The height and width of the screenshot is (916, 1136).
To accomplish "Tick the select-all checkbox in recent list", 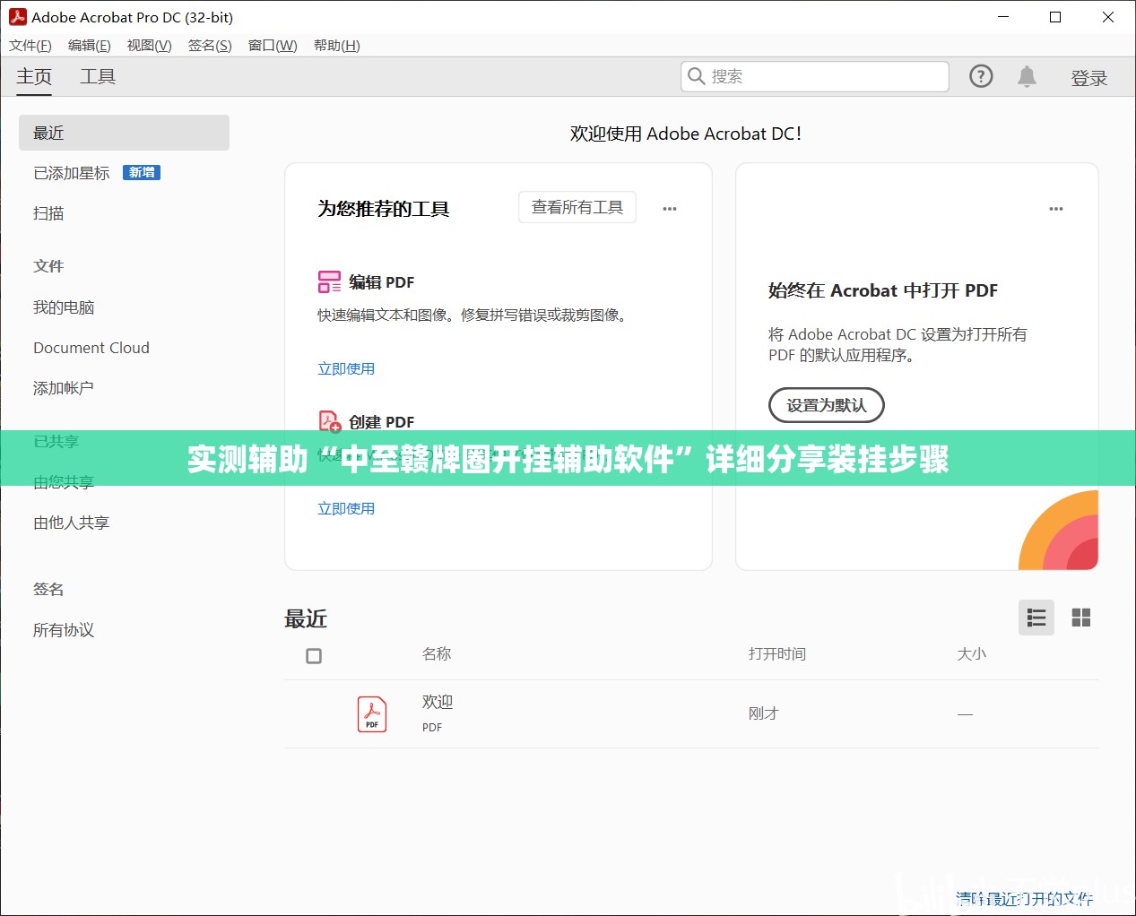I will [x=314, y=656].
